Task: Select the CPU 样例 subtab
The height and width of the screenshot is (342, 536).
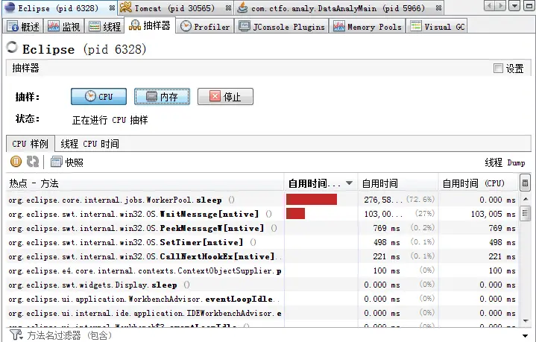Action: [30, 144]
